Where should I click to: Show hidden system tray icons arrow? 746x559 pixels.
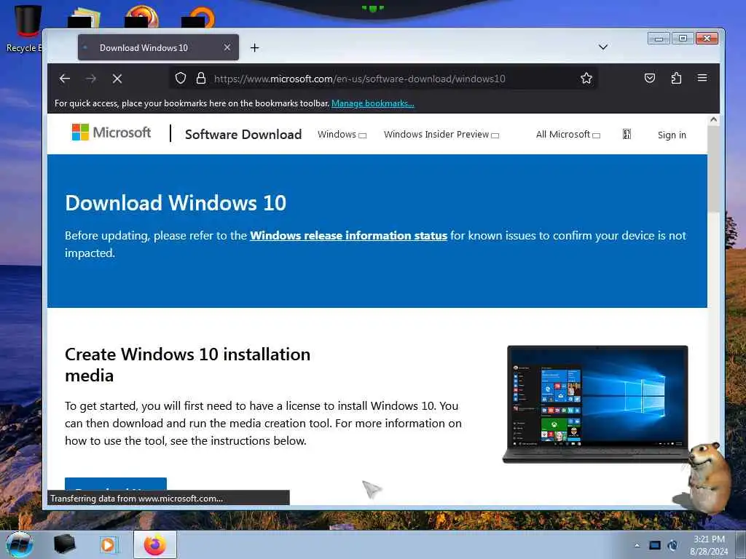click(x=637, y=545)
